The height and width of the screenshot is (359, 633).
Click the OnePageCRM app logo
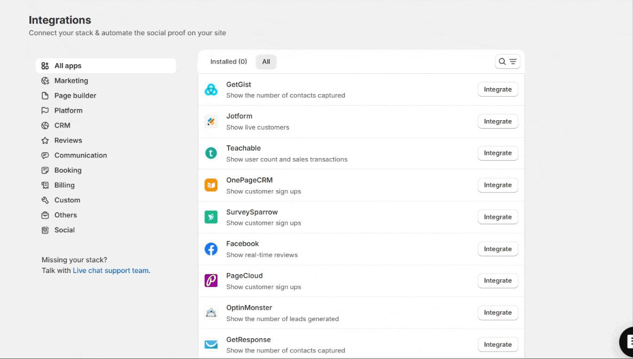[211, 185]
